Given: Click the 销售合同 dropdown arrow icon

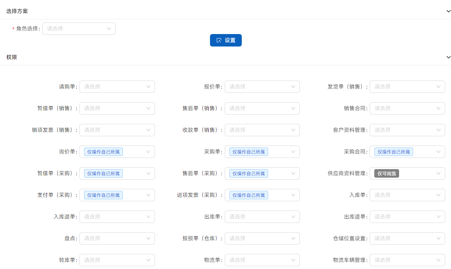Looking at the screenshot, I should pyautogui.click(x=439, y=108).
